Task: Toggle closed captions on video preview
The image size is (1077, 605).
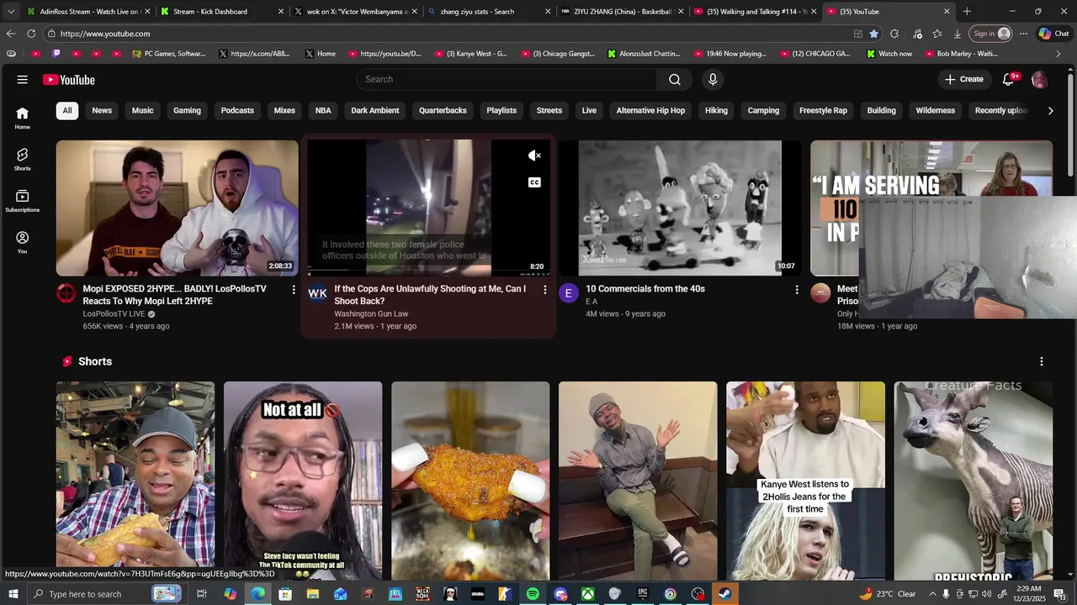Action: [534, 182]
